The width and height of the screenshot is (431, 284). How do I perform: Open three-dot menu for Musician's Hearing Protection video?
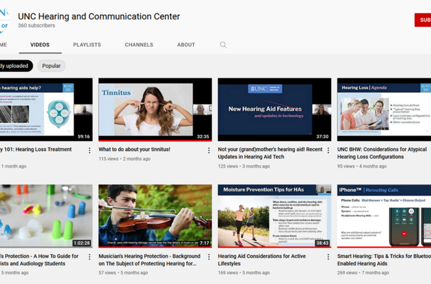(209, 257)
